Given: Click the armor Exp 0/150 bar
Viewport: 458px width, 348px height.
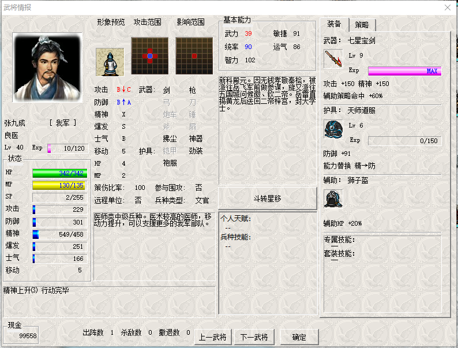Looking at the screenshot, I should click(x=404, y=140).
